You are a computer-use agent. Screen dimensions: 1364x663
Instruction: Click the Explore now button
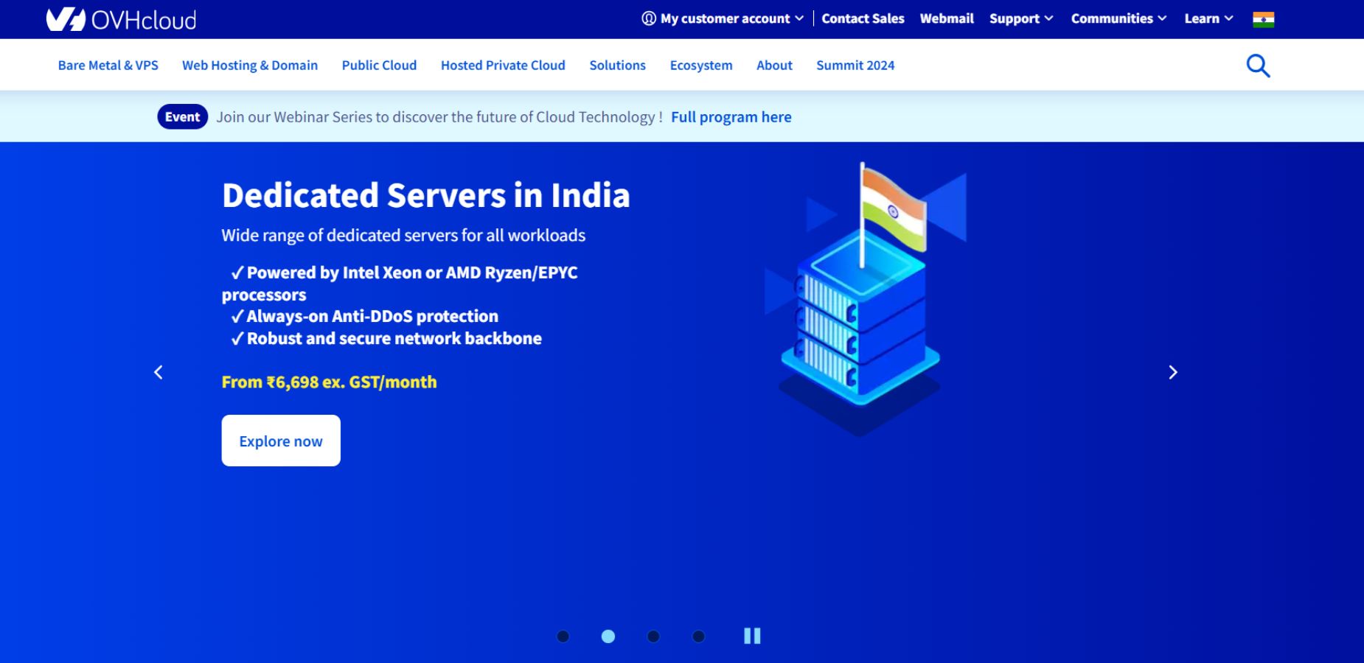280,441
